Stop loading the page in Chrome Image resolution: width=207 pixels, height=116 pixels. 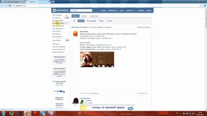10,5
